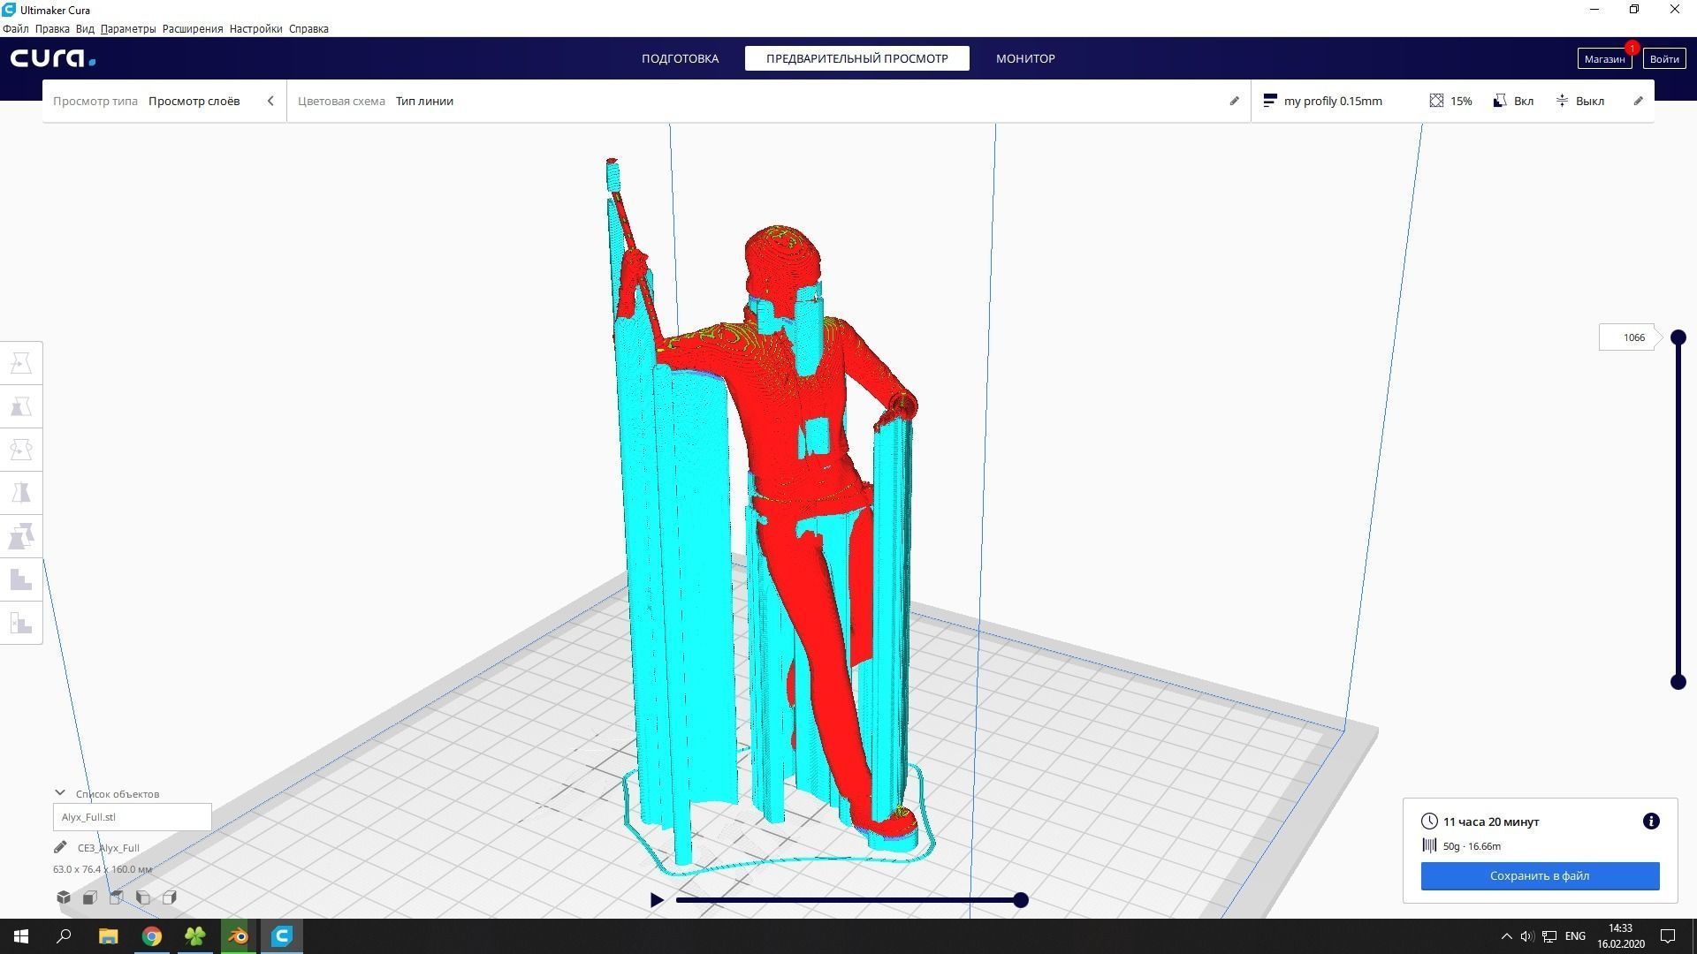
Task: Click the bottom tool icon in left toolbar
Action: (x=21, y=623)
